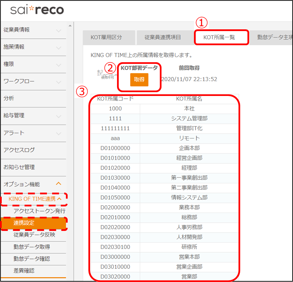This screenshot has height=282, width=293.
Task: Expand the 従業員情報 menu chevron
Action: 59,31
